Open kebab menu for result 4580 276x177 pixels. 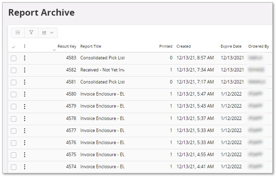point(24,94)
